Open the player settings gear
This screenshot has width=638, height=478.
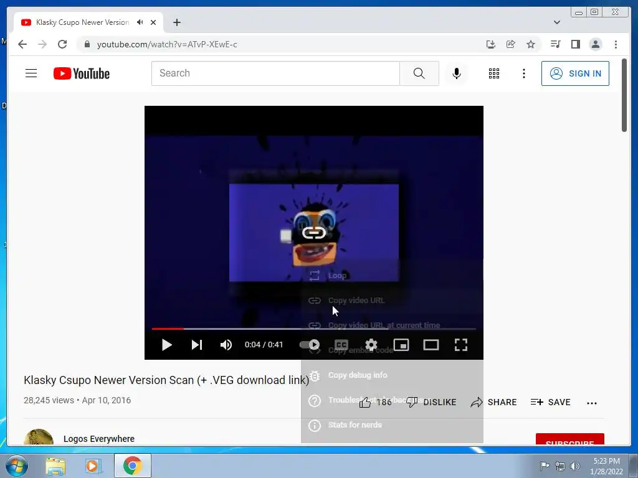point(371,345)
